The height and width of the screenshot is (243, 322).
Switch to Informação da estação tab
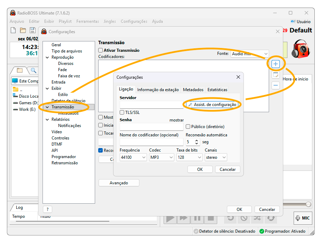coord(158,90)
